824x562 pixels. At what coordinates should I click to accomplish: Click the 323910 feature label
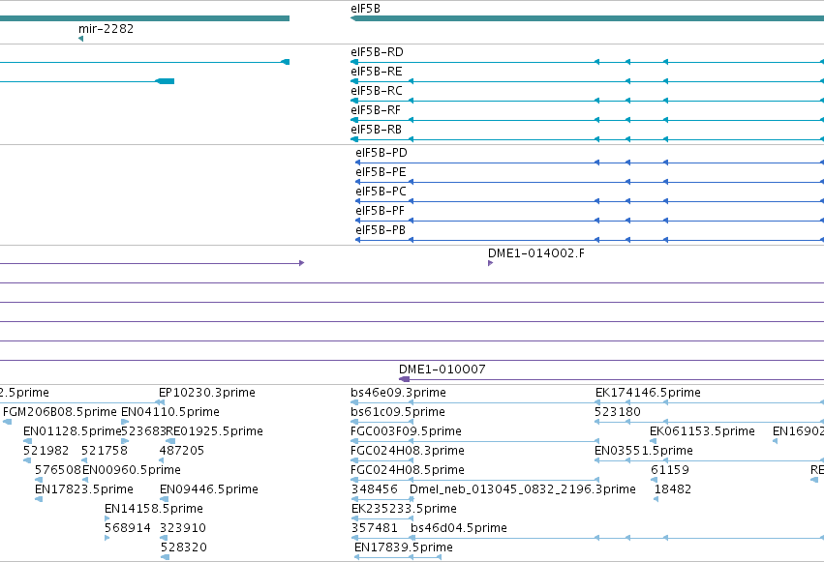coord(183,528)
